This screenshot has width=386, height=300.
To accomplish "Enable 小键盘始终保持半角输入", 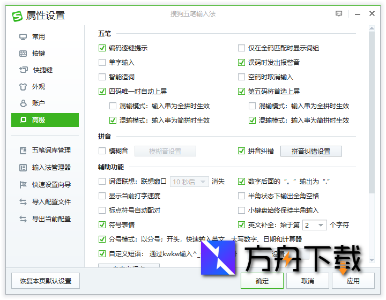I will [241, 211].
